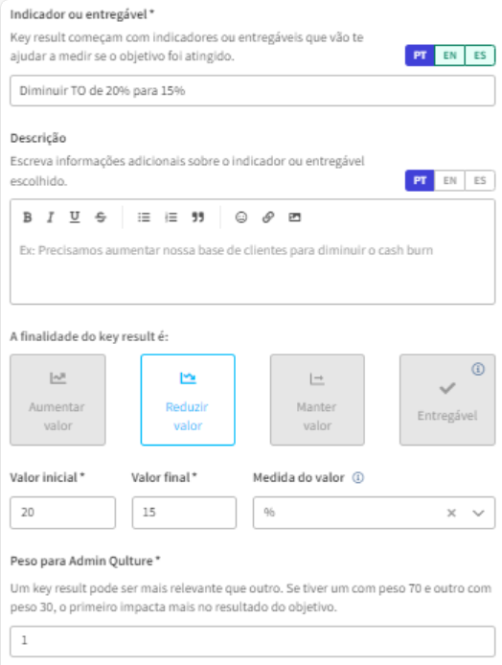
Task: Click the Entregável info icon
Action: [x=478, y=370]
